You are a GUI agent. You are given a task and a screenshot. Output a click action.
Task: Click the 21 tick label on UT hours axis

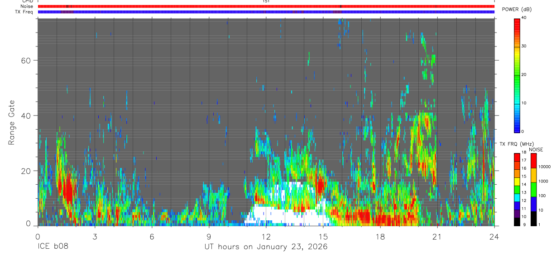coord(437,237)
